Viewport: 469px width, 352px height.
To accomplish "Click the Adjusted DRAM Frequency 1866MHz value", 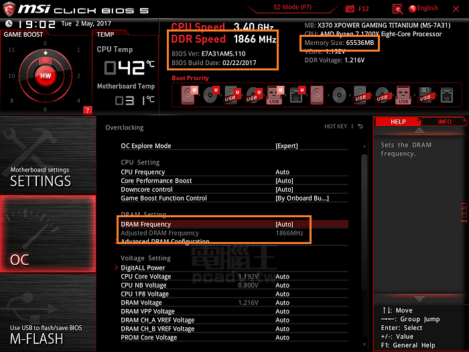I will (x=289, y=233).
